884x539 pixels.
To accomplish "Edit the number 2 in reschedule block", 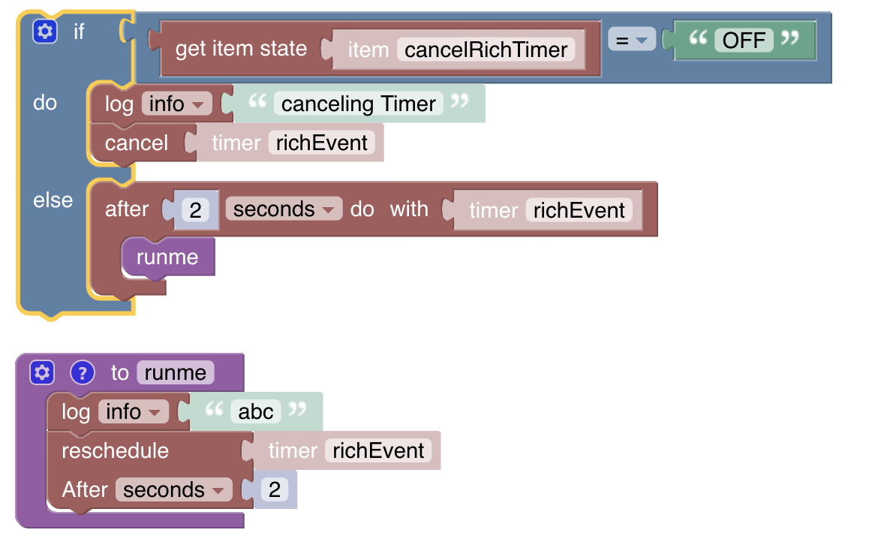I will [x=275, y=489].
